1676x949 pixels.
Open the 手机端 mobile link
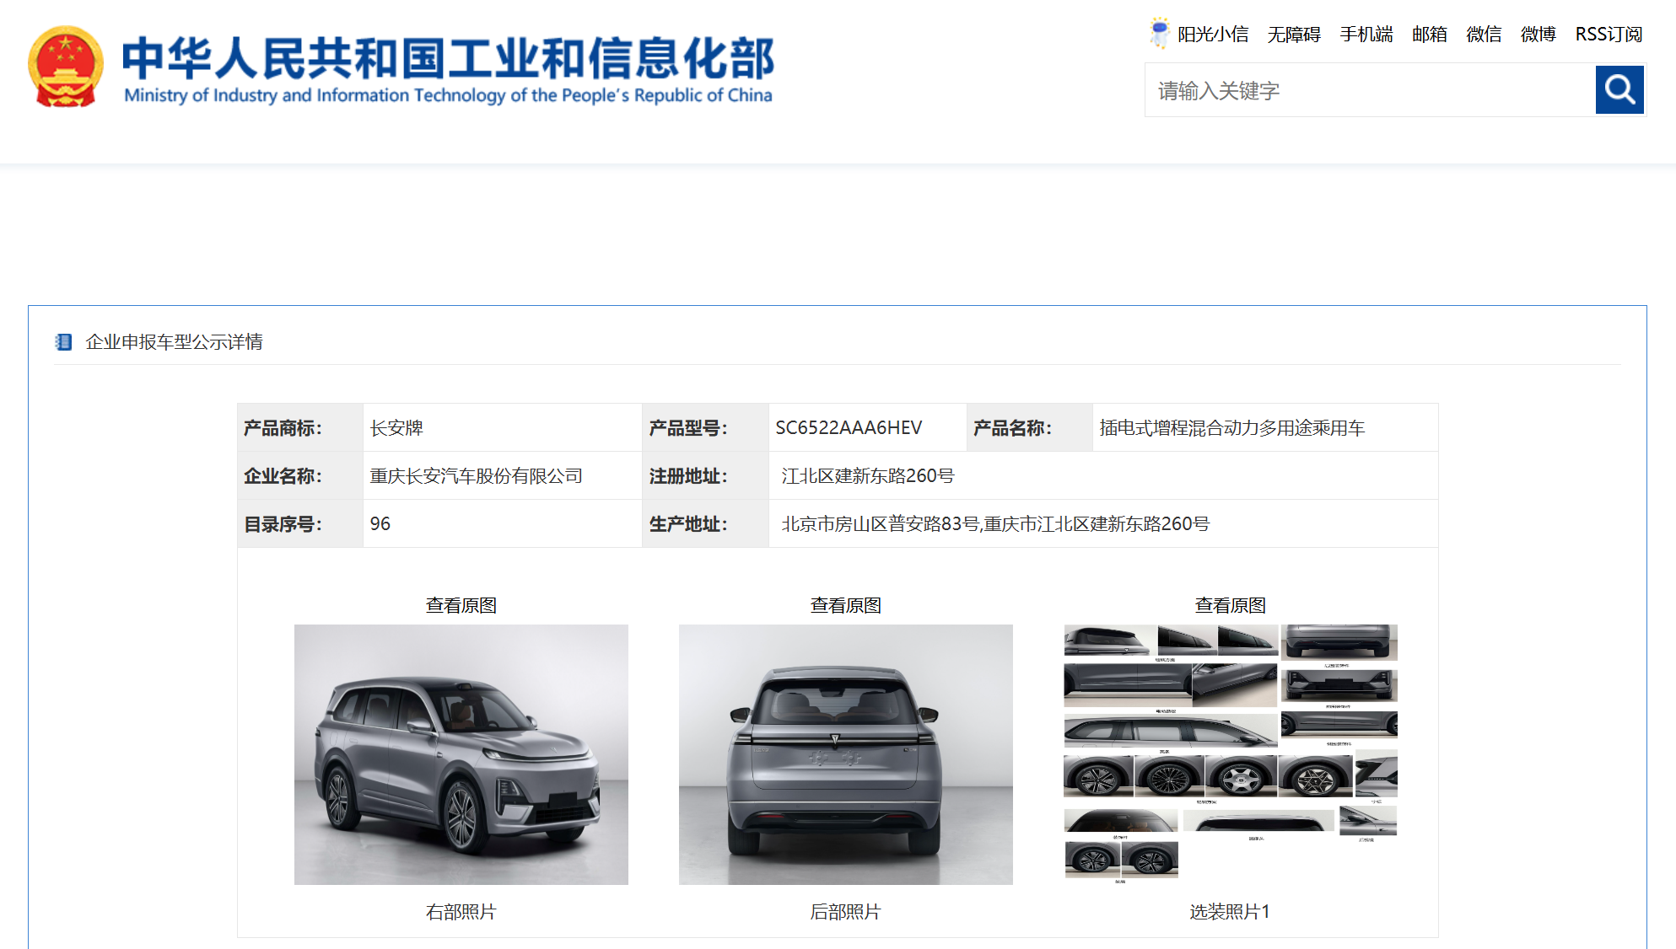[x=1366, y=35]
